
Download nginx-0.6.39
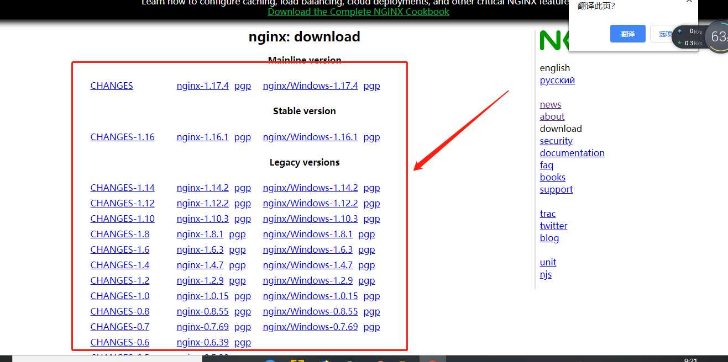pos(203,342)
